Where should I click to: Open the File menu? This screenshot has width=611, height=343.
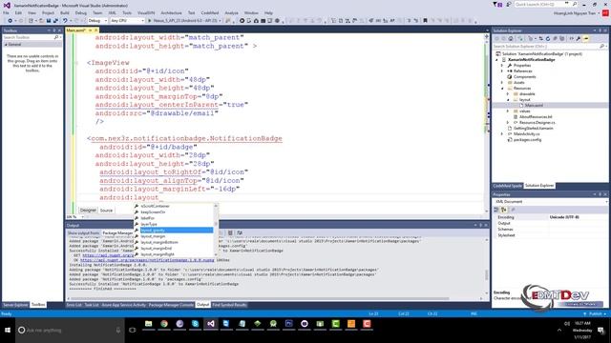point(6,12)
